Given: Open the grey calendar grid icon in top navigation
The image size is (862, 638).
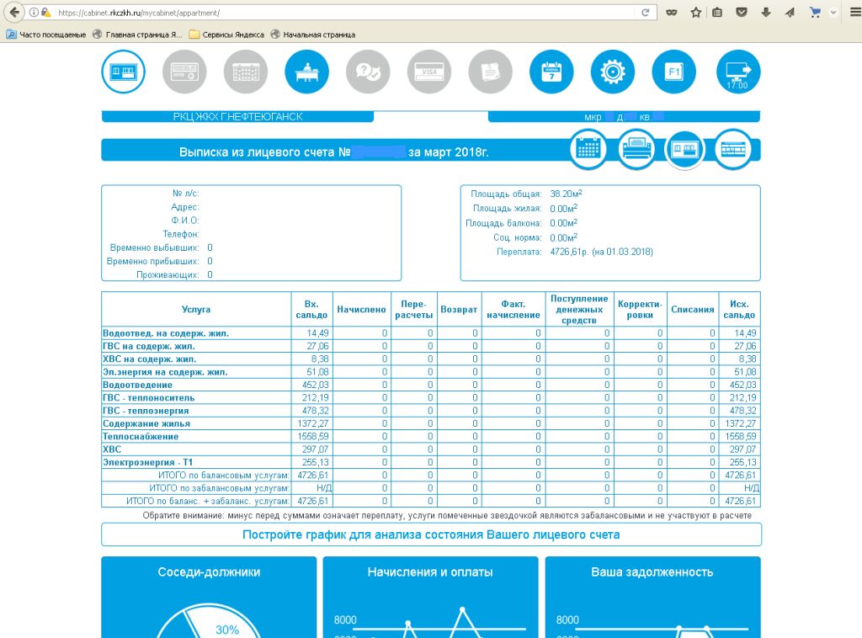Looking at the screenshot, I should pyautogui.click(x=246, y=72).
